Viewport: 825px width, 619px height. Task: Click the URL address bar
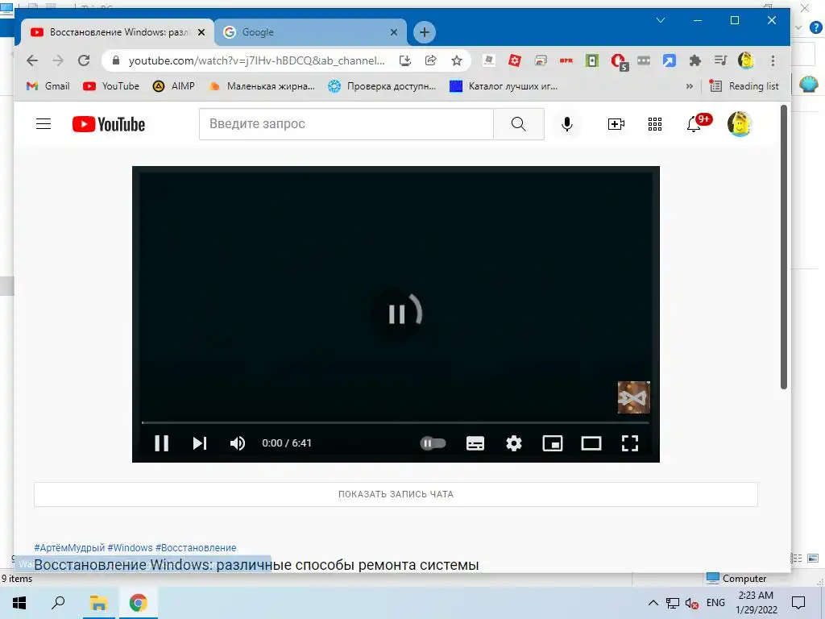[255, 60]
